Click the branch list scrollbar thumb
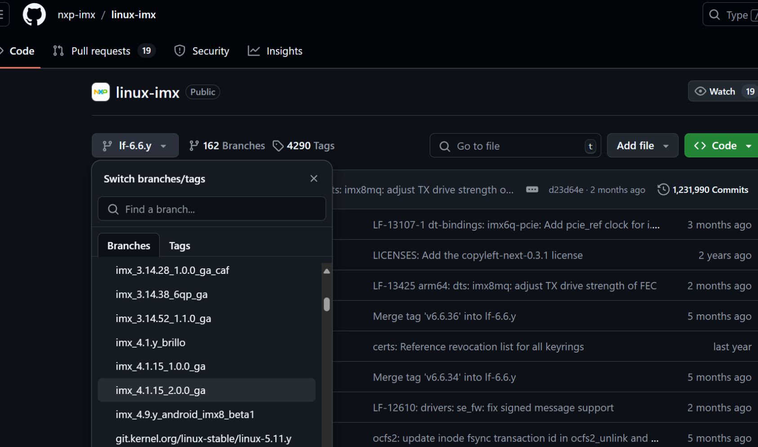The height and width of the screenshot is (447, 758). [327, 304]
